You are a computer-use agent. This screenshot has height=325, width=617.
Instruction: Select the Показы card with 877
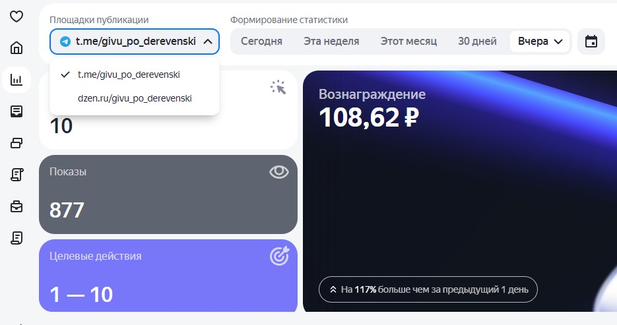click(x=168, y=194)
